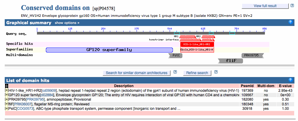Image resolution: width=298 pixels, height=121 pixels.
Task: Show options for the graphical summary
Action: 67,23
